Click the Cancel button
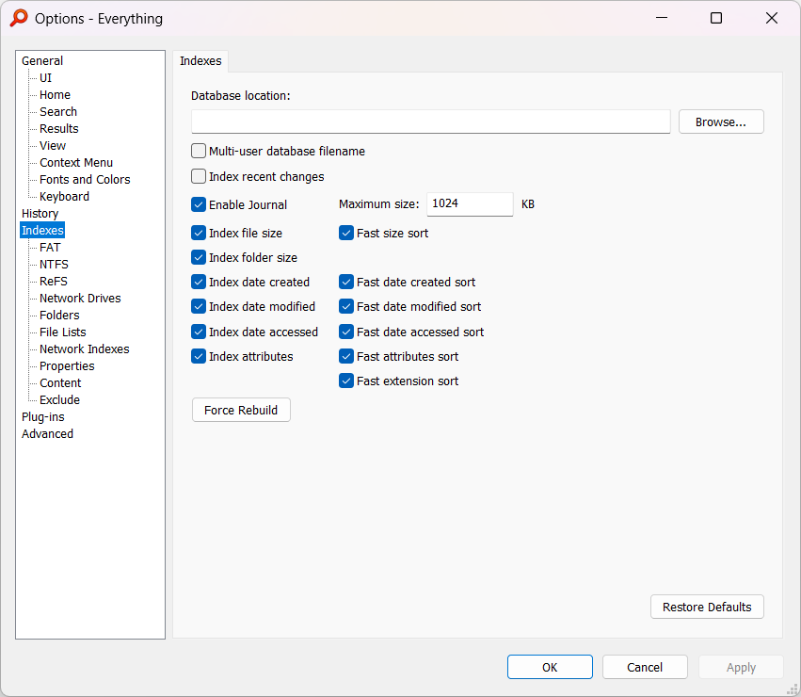This screenshot has height=697, width=801. click(645, 667)
